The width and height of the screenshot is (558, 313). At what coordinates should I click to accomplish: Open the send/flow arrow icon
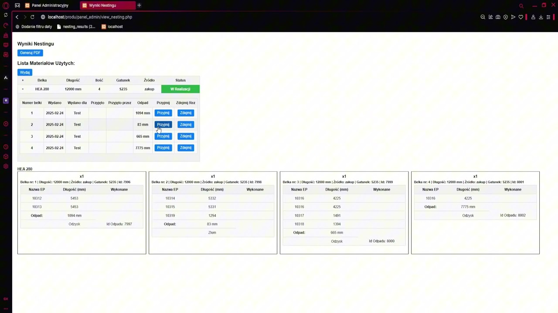[x=513, y=17]
